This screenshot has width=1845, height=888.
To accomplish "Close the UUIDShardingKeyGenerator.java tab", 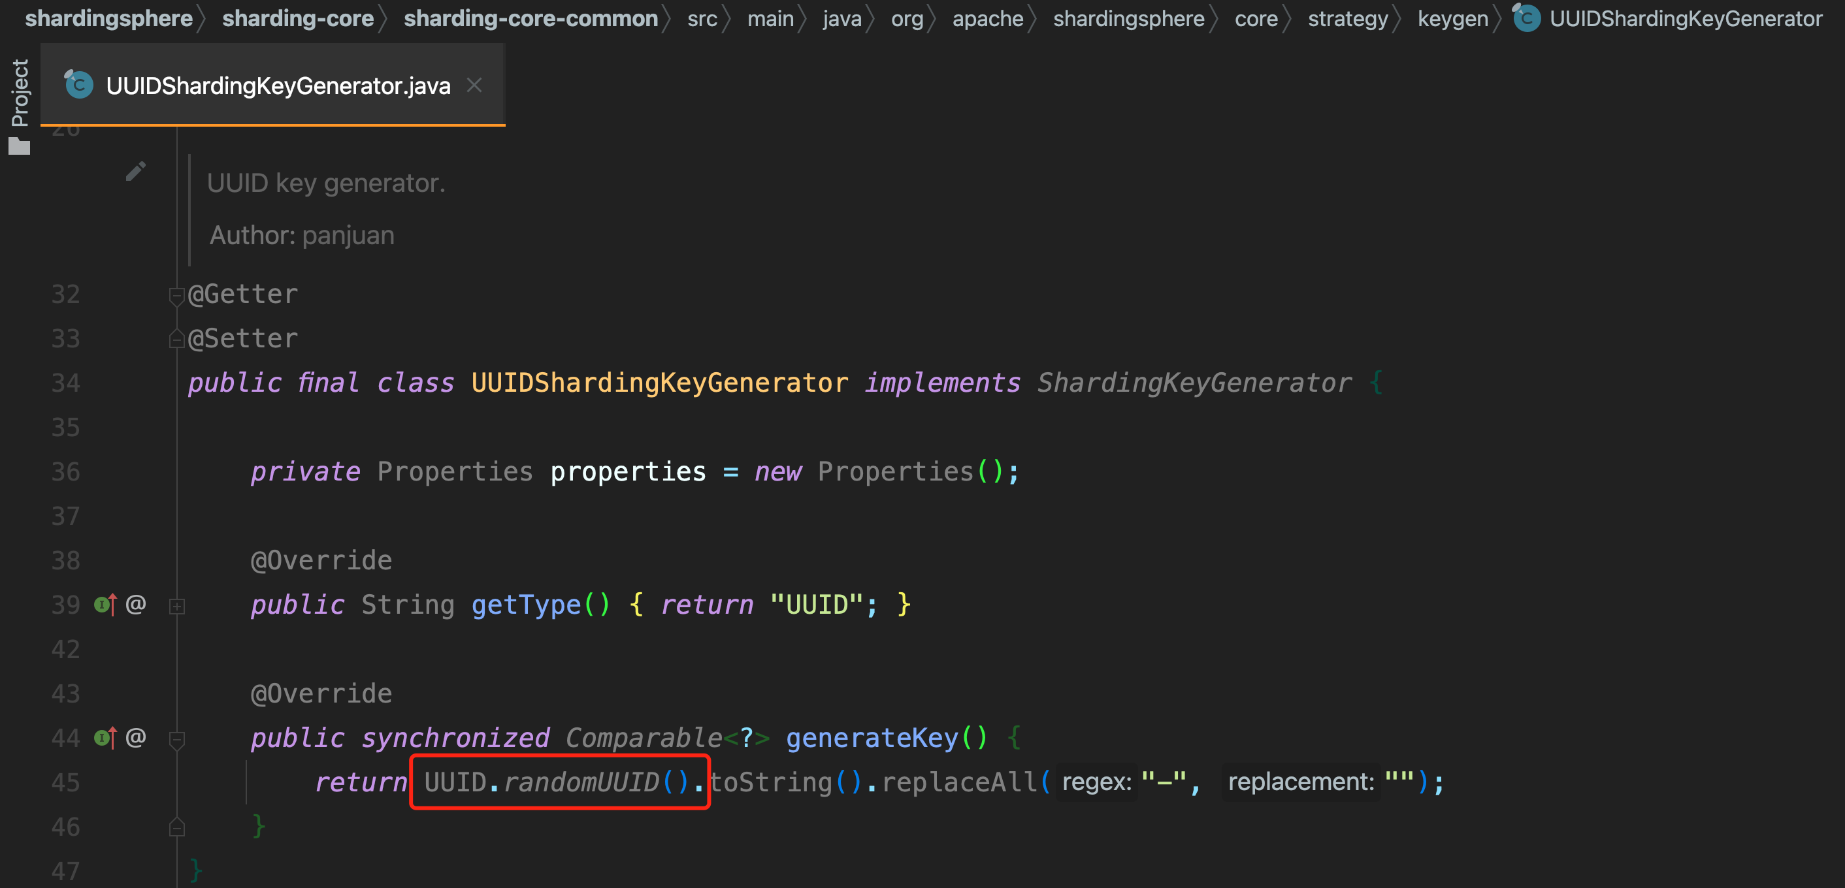I will click(x=474, y=85).
